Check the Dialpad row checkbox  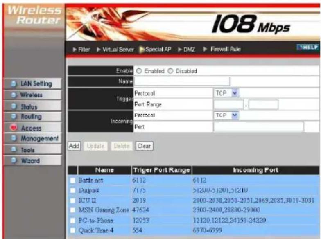coord(73,190)
